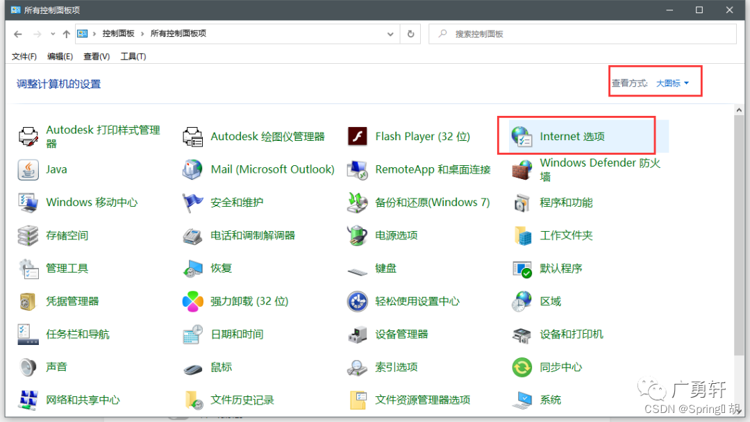Open recent locations dropdown beside forward arrow
Viewport: 750px width, 422px height.
point(53,34)
